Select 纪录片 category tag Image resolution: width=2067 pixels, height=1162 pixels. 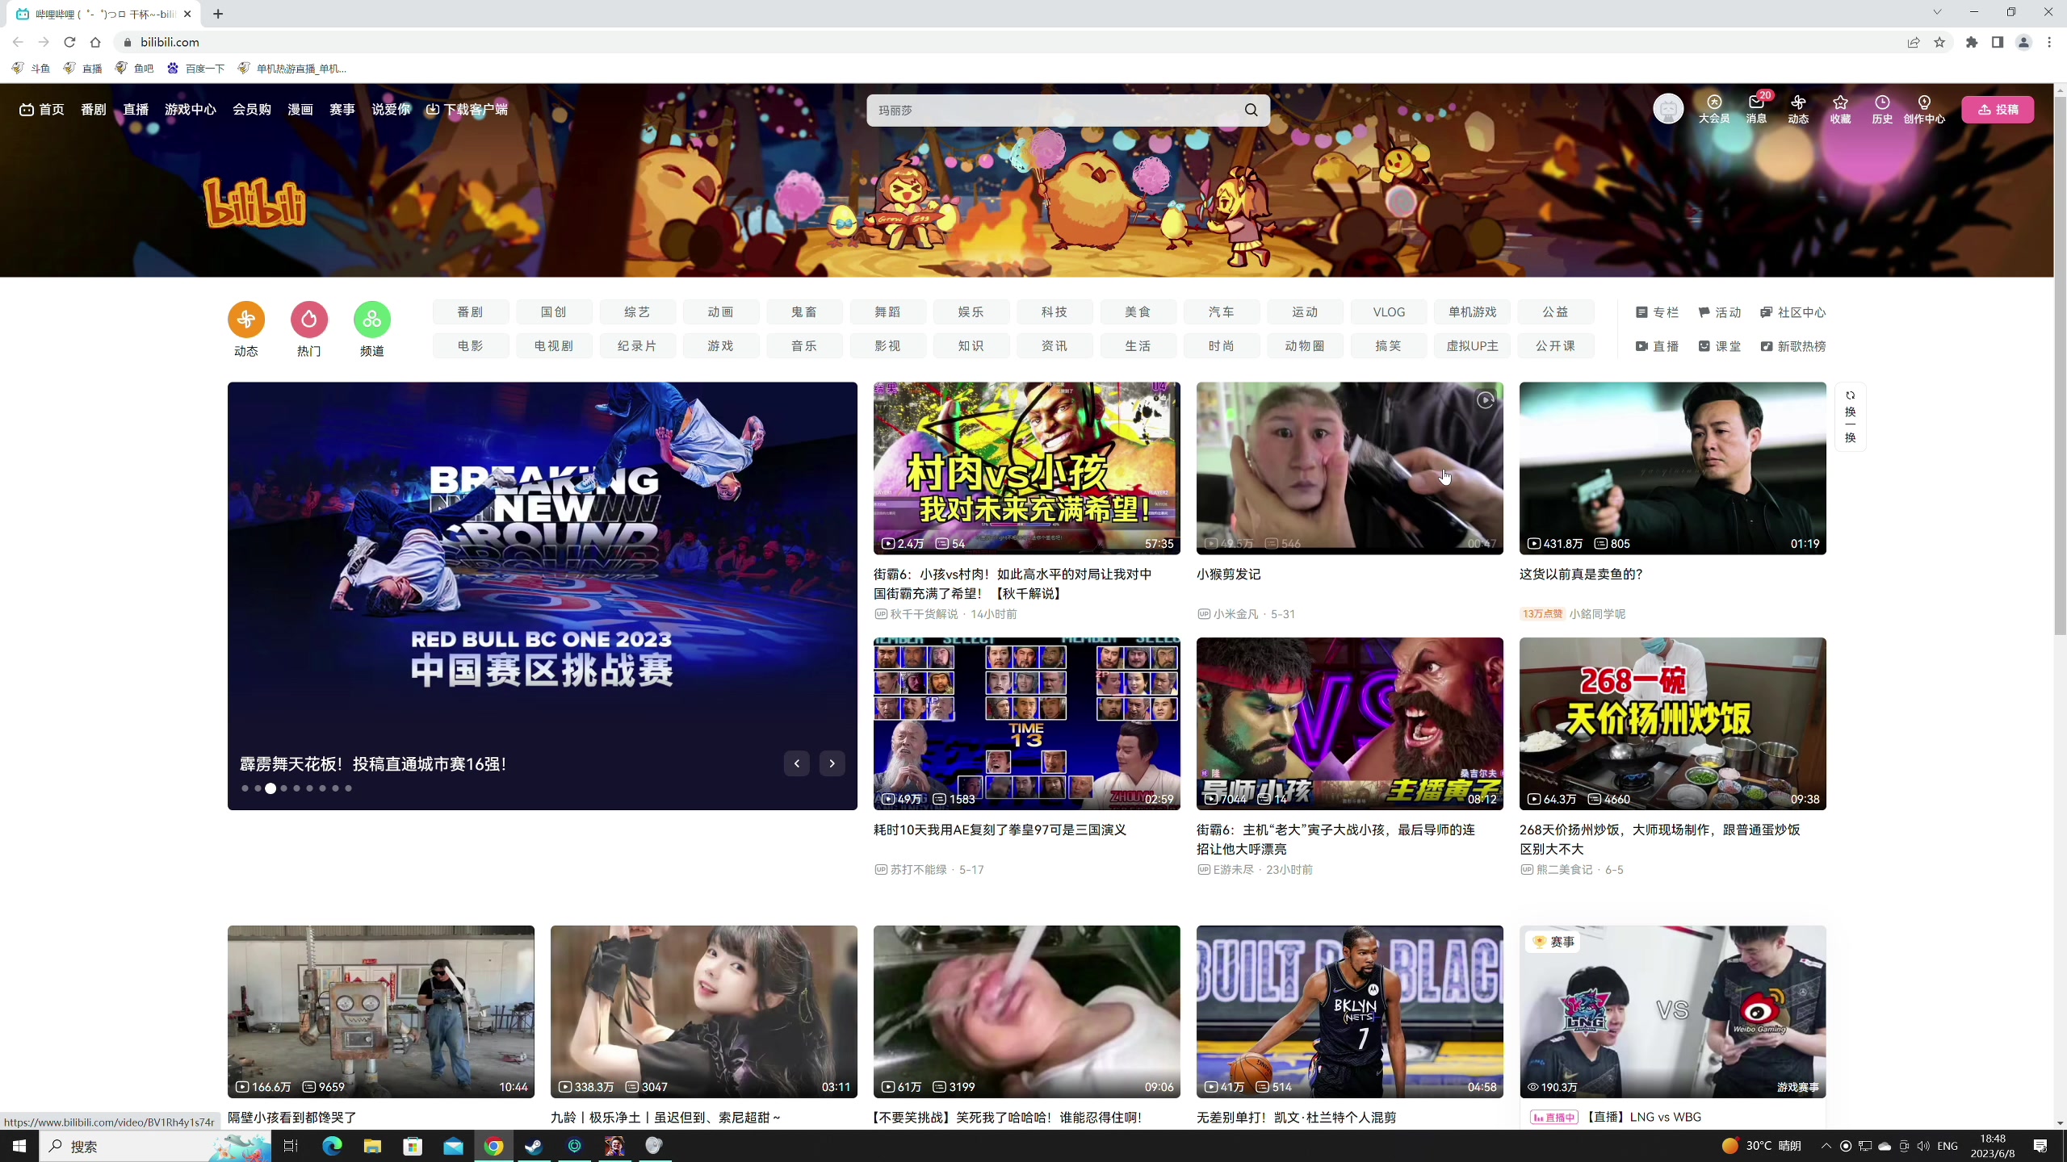tap(637, 346)
